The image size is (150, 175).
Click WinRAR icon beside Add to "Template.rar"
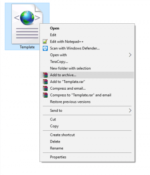tap(45, 82)
